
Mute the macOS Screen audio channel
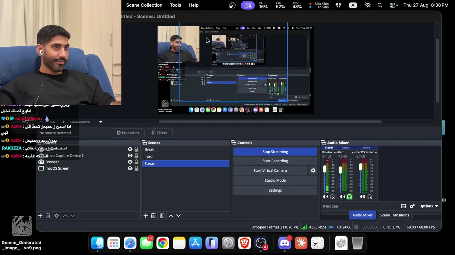363,197
